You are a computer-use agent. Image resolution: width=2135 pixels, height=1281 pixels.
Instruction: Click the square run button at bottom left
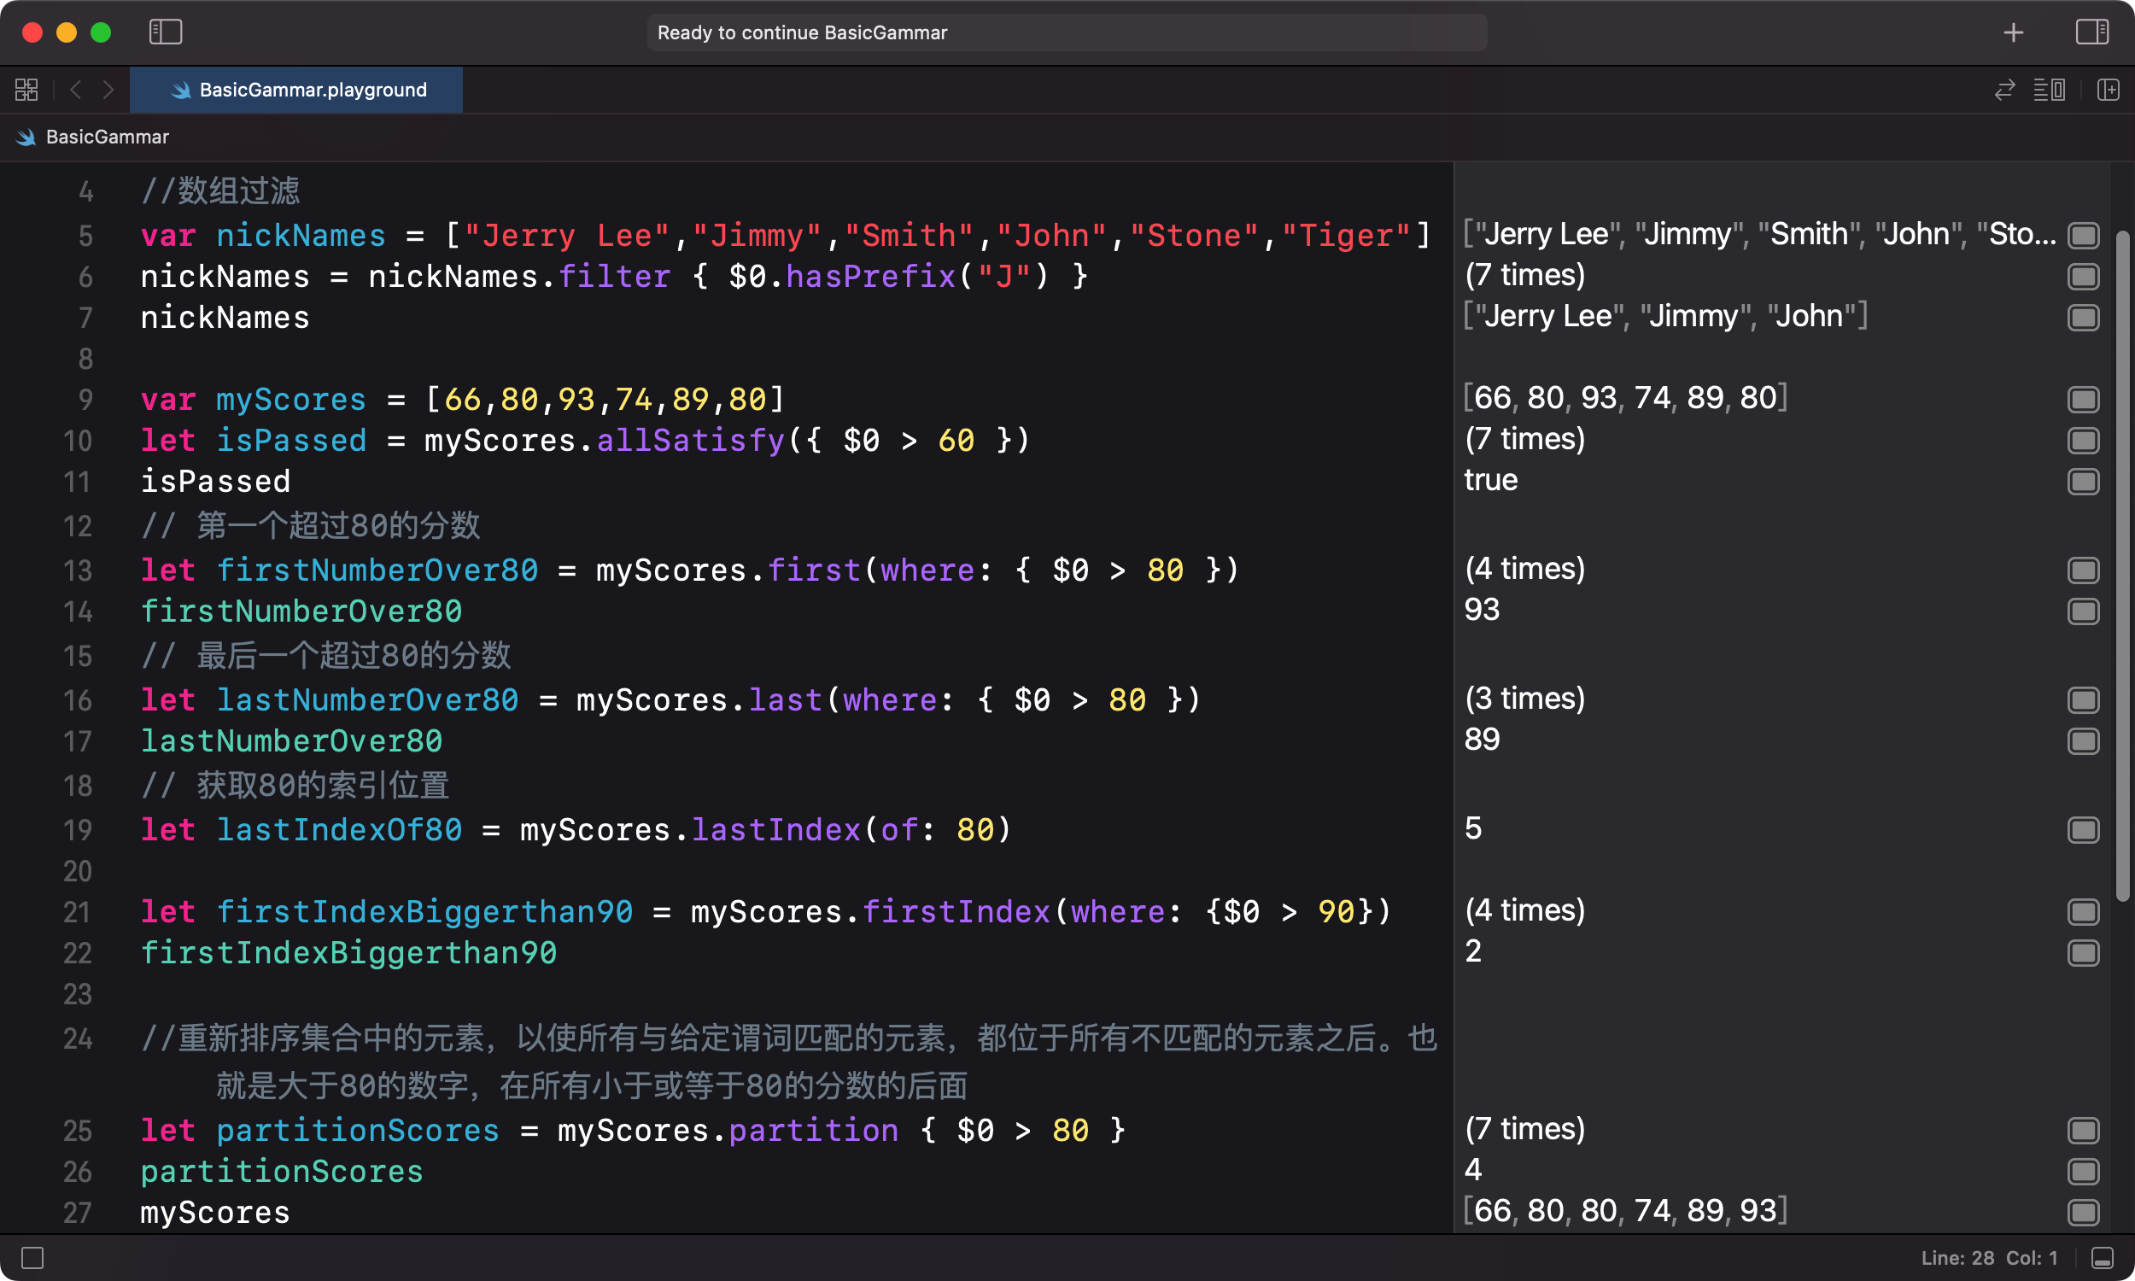[x=32, y=1258]
